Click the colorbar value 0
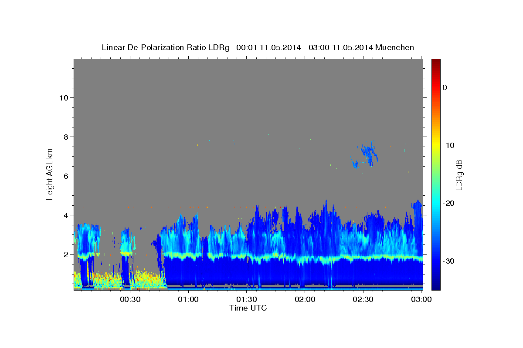523x348 pixels. tap(445, 87)
